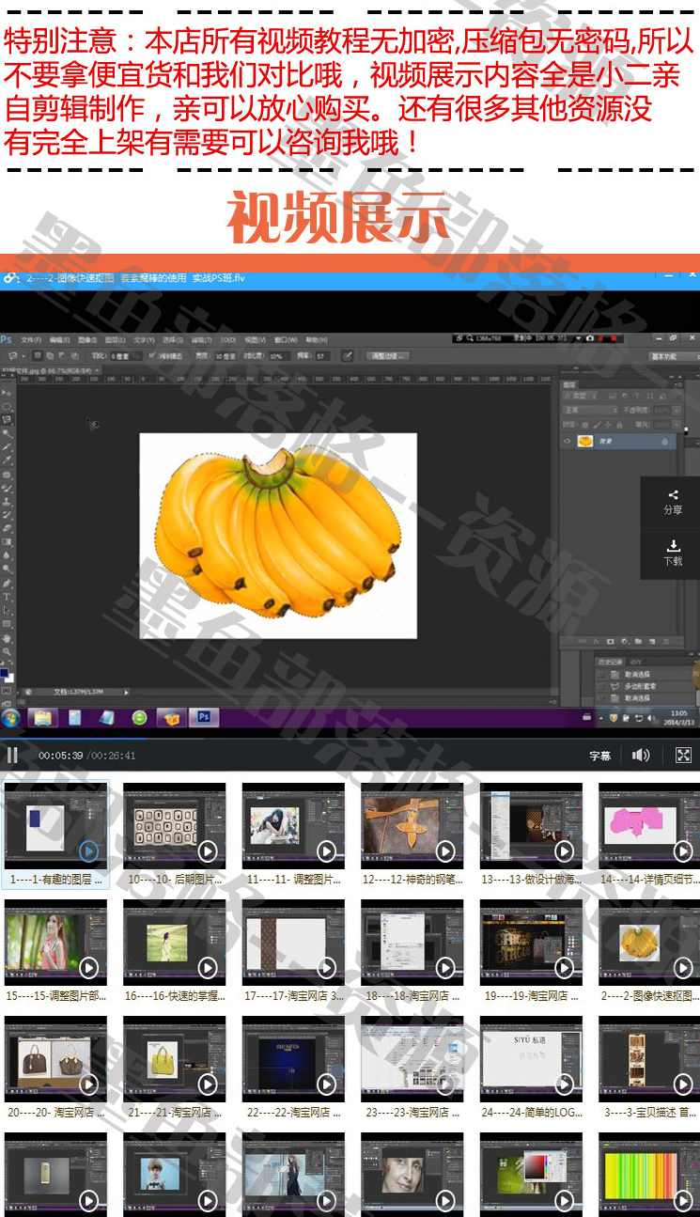This screenshot has height=1217, width=700.
Task: Click the 分享 share icon
Action: 673,500
